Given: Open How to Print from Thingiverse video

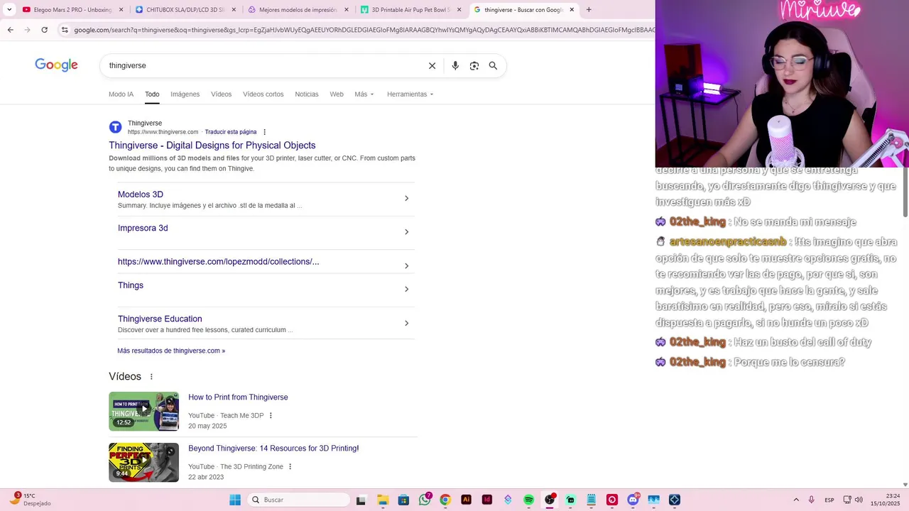Looking at the screenshot, I should click(238, 397).
